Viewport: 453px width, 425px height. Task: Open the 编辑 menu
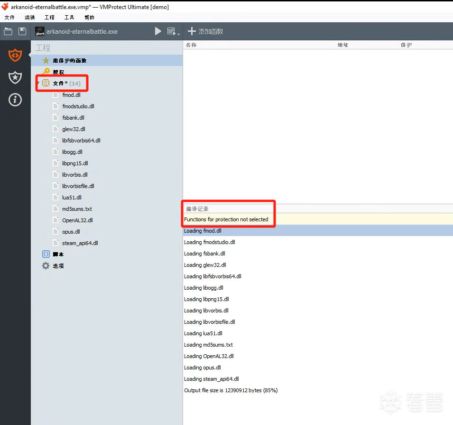[29, 18]
